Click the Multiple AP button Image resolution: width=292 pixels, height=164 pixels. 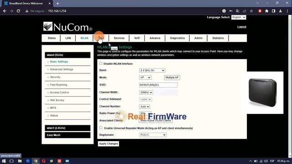[172, 77]
